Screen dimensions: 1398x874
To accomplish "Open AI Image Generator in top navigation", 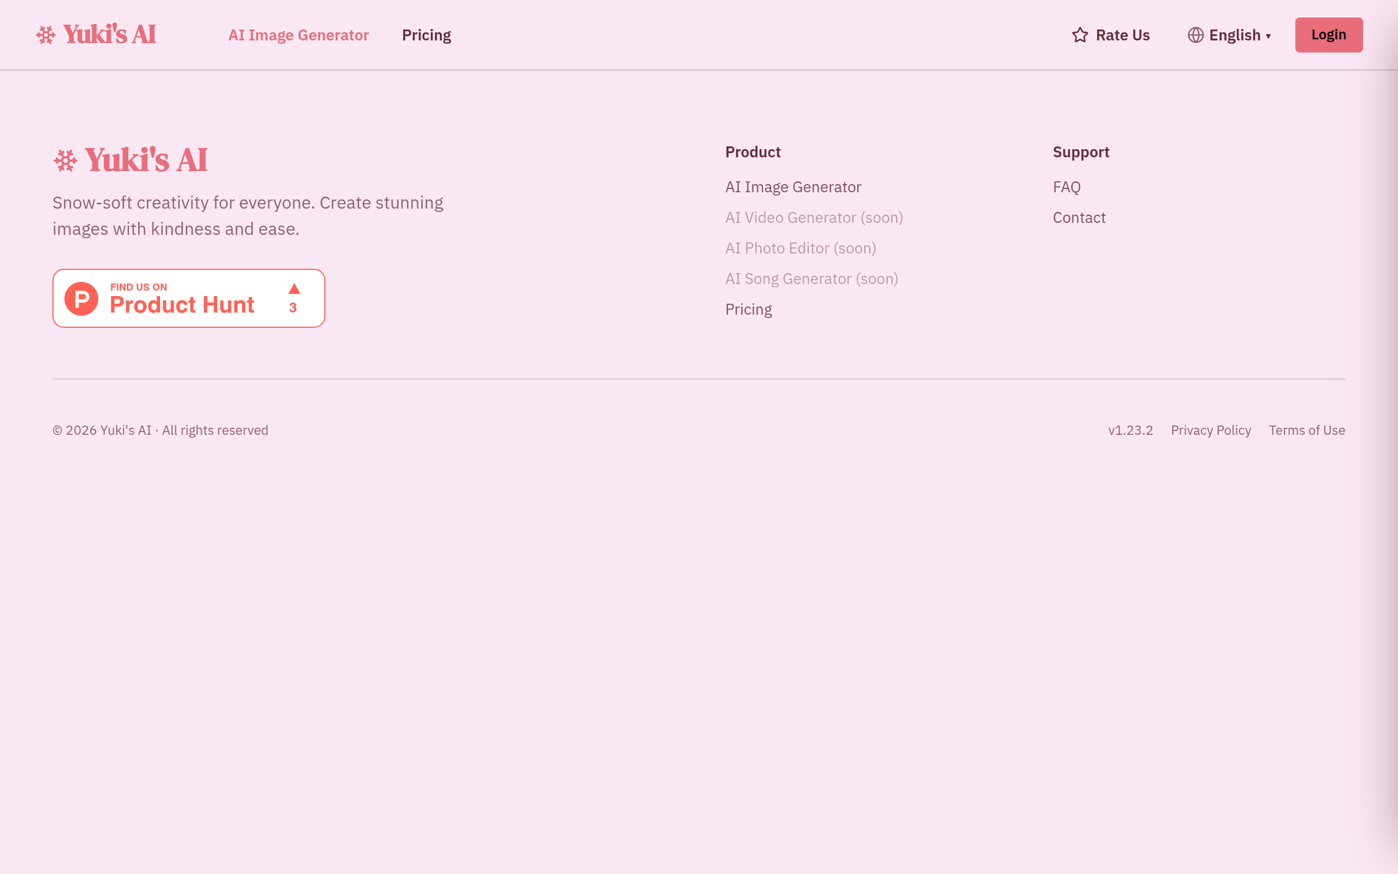I will 299,36.
